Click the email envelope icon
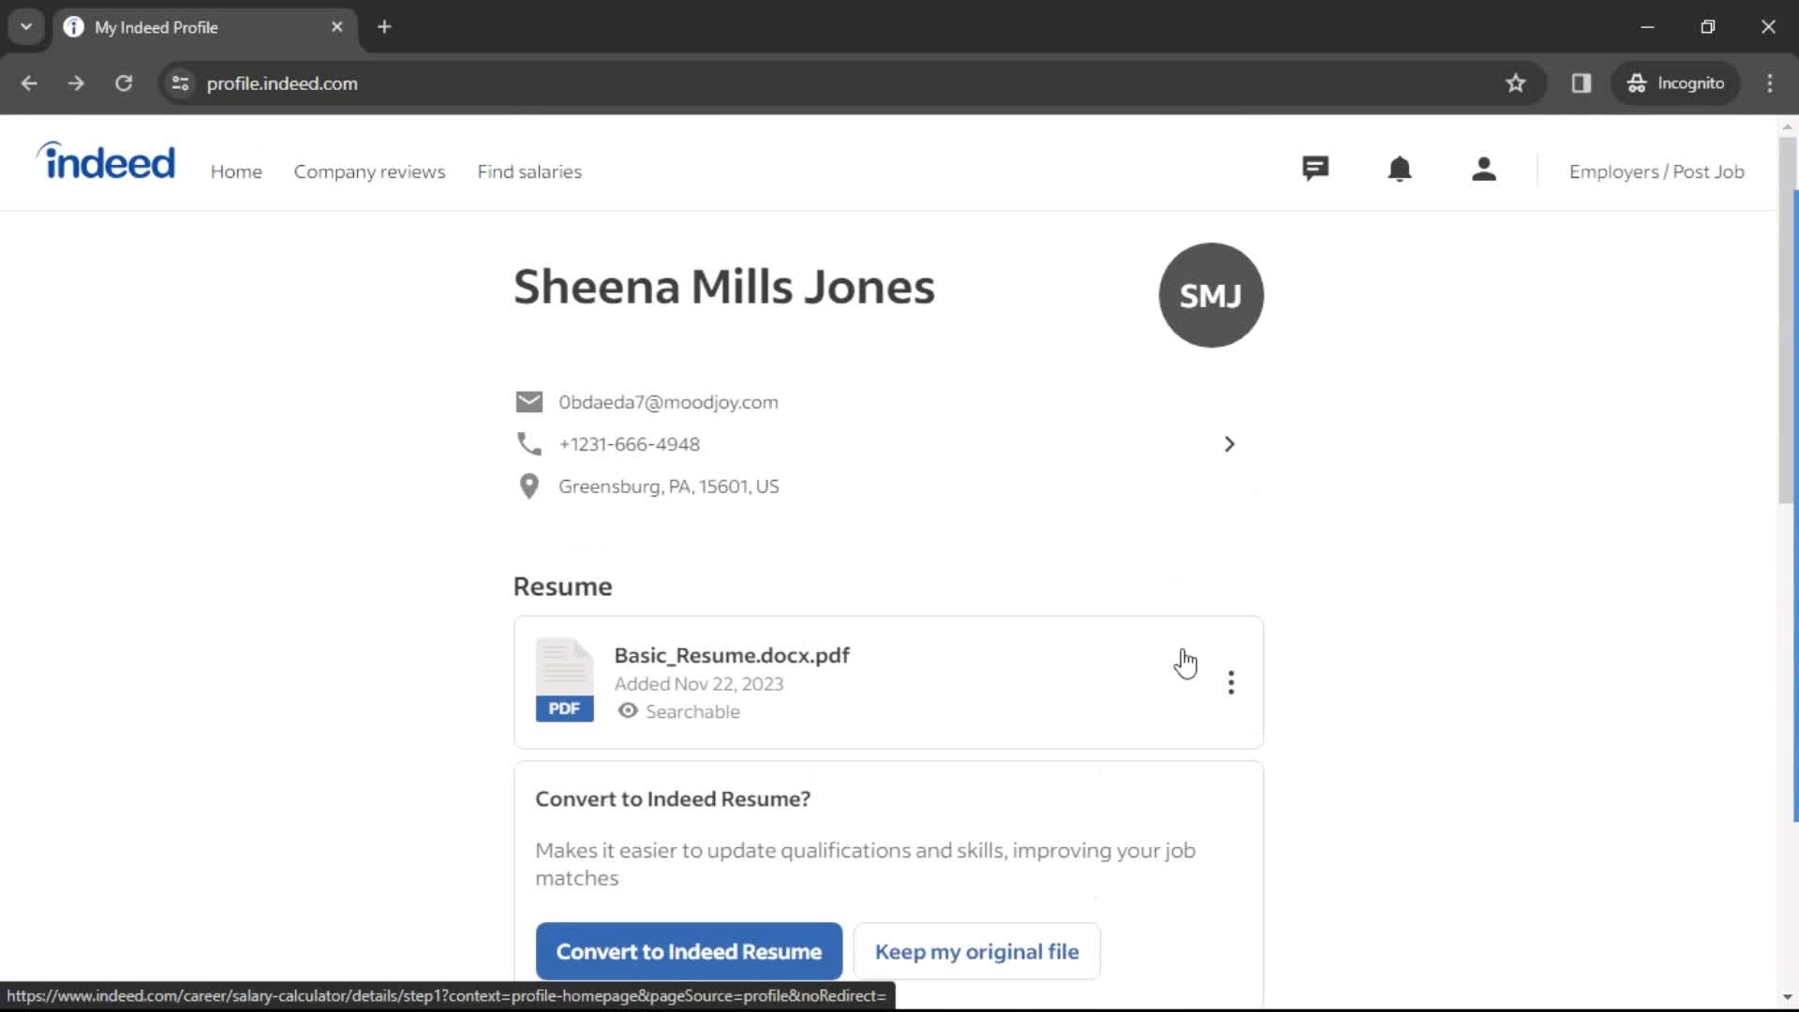 (528, 402)
